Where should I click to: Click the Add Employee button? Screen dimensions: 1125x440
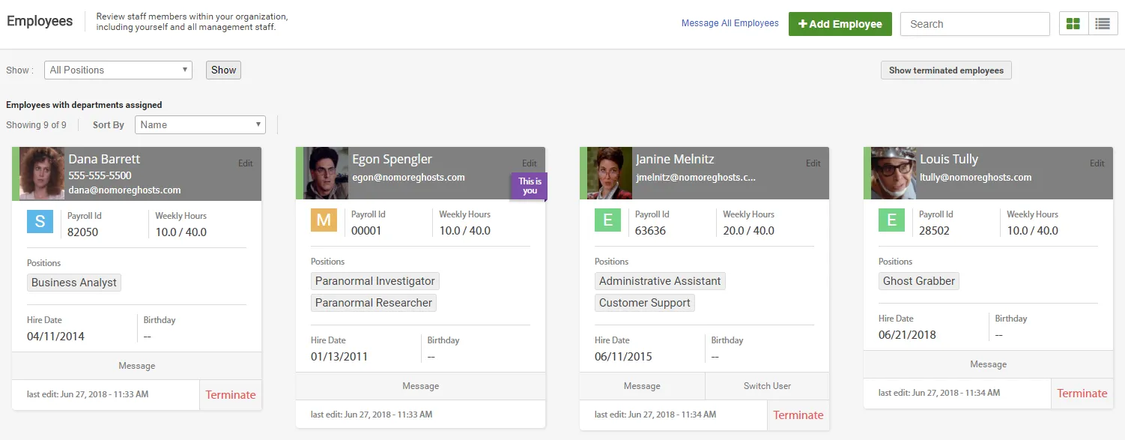point(840,24)
